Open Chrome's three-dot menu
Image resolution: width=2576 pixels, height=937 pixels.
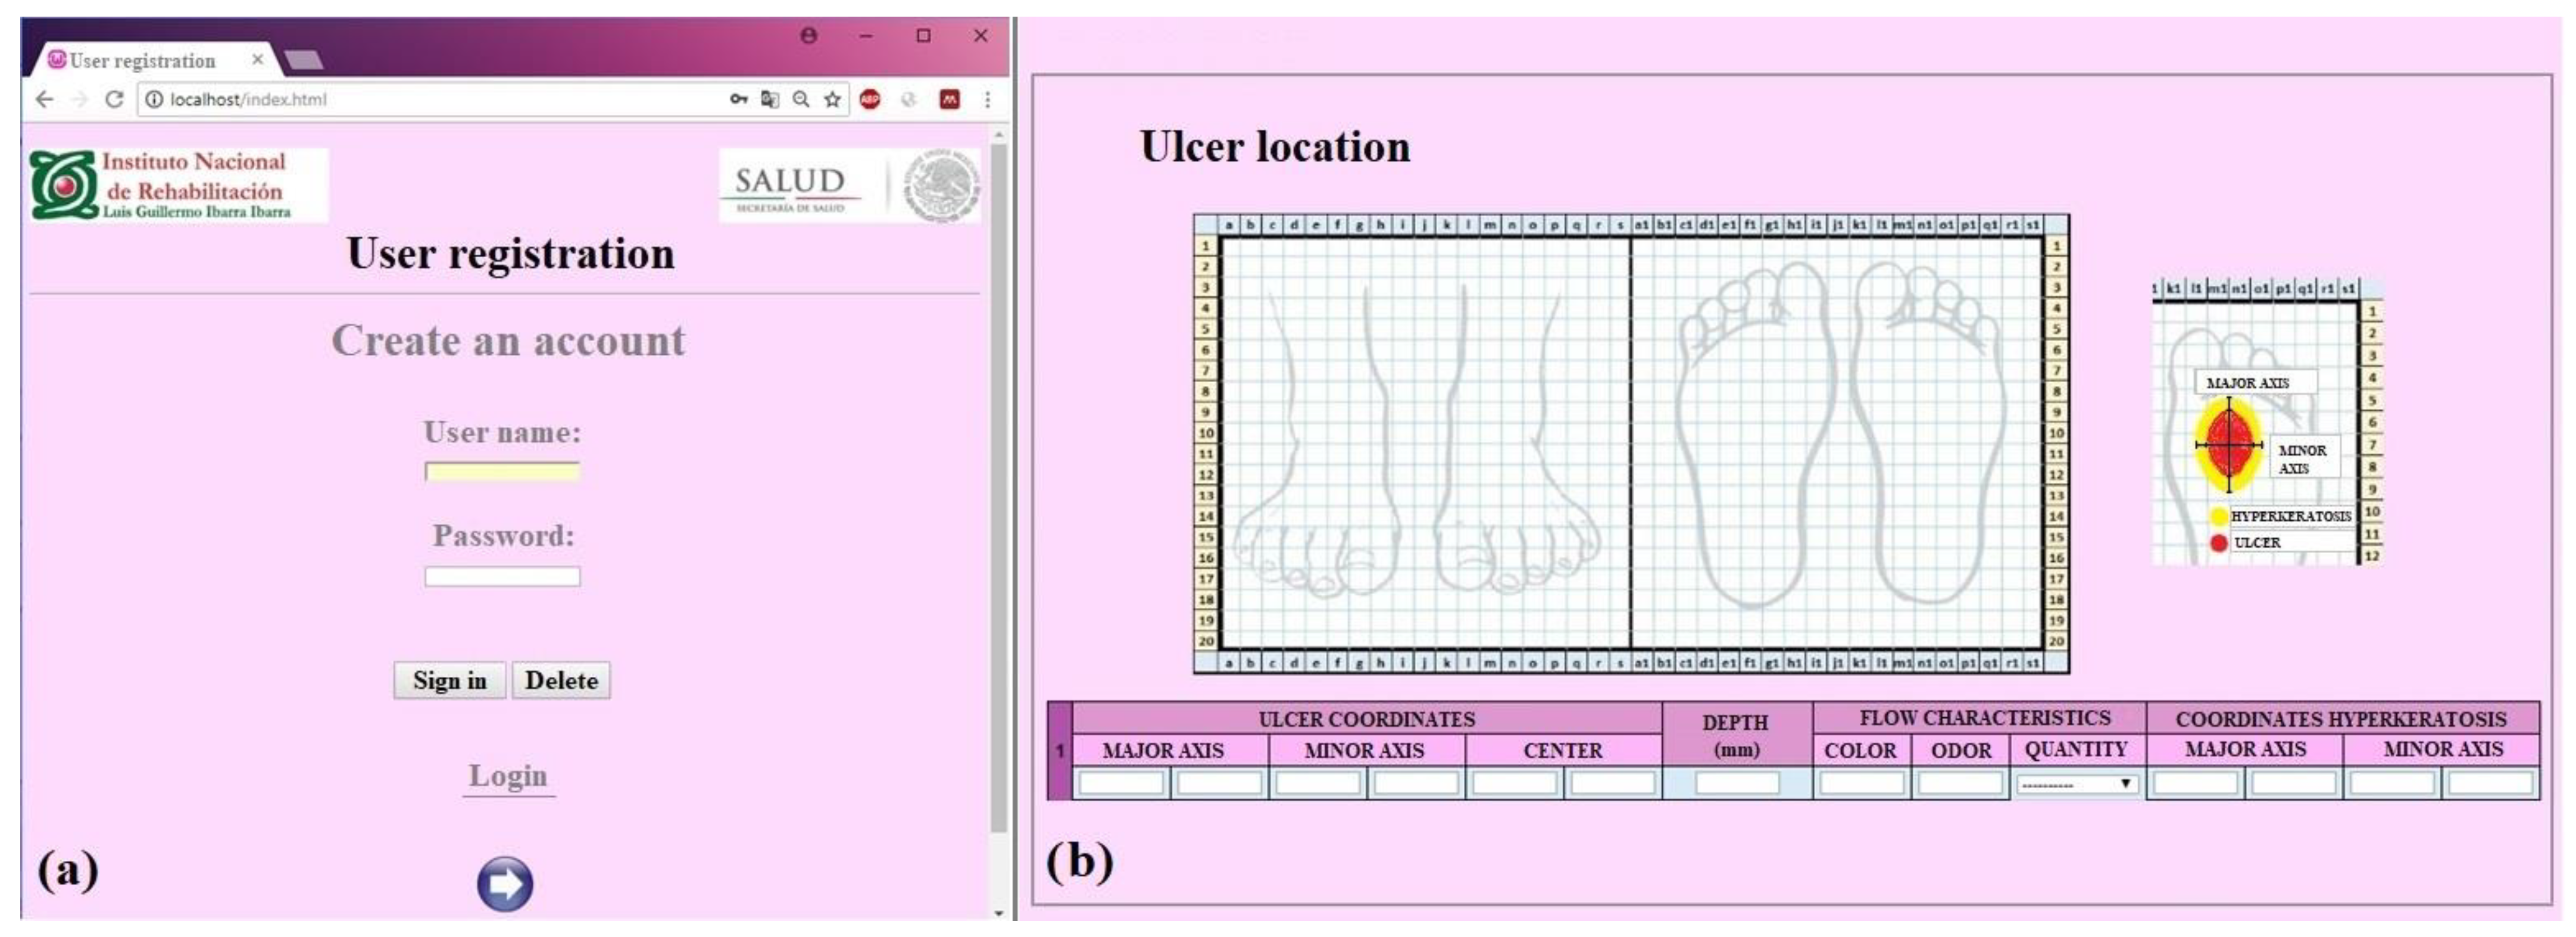pos(987,99)
